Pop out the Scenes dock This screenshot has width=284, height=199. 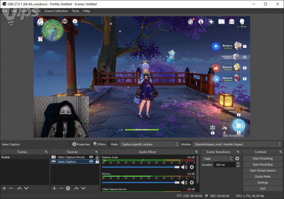46,152
